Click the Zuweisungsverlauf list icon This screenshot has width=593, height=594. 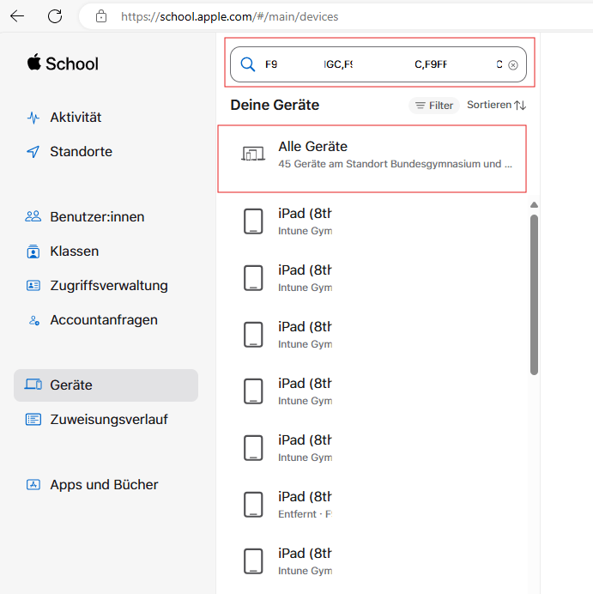tap(33, 420)
